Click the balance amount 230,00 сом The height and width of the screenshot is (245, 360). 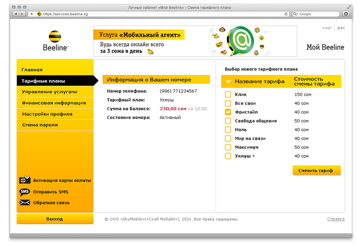tap(173, 108)
